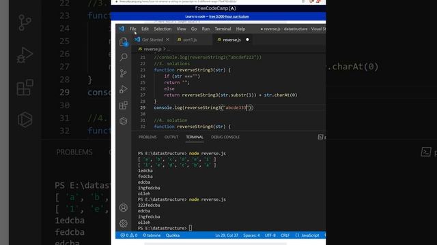
Task: Click the console.log(reverseString3 code on line 29
Action: pos(203,108)
